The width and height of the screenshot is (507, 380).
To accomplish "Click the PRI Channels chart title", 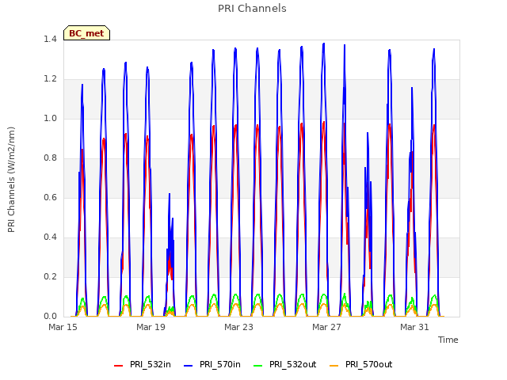I will tap(252, 9).
